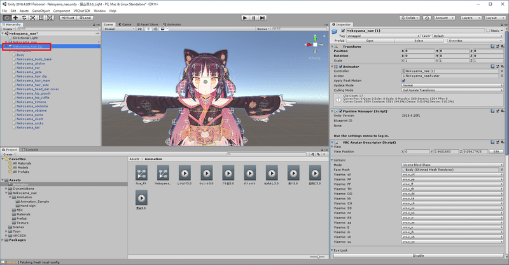Toggle the Pipeline Manager enabled checkbox
The height and width of the screenshot is (265, 509).
tap(340, 111)
